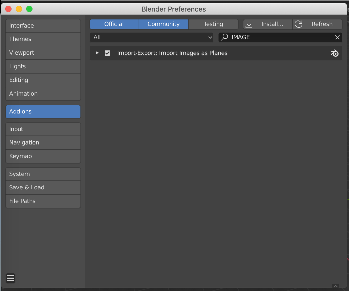Toggle the Official add-ons filter
349x291 pixels.
click(x=114, y=24)
